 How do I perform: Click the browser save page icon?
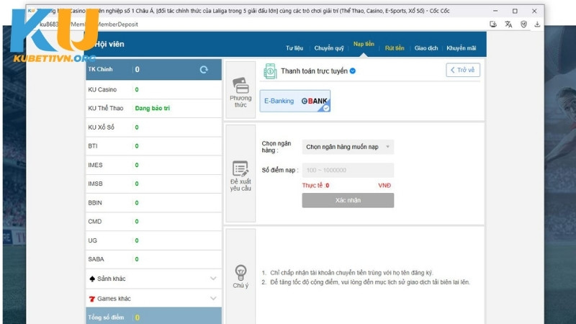[493, 24]
